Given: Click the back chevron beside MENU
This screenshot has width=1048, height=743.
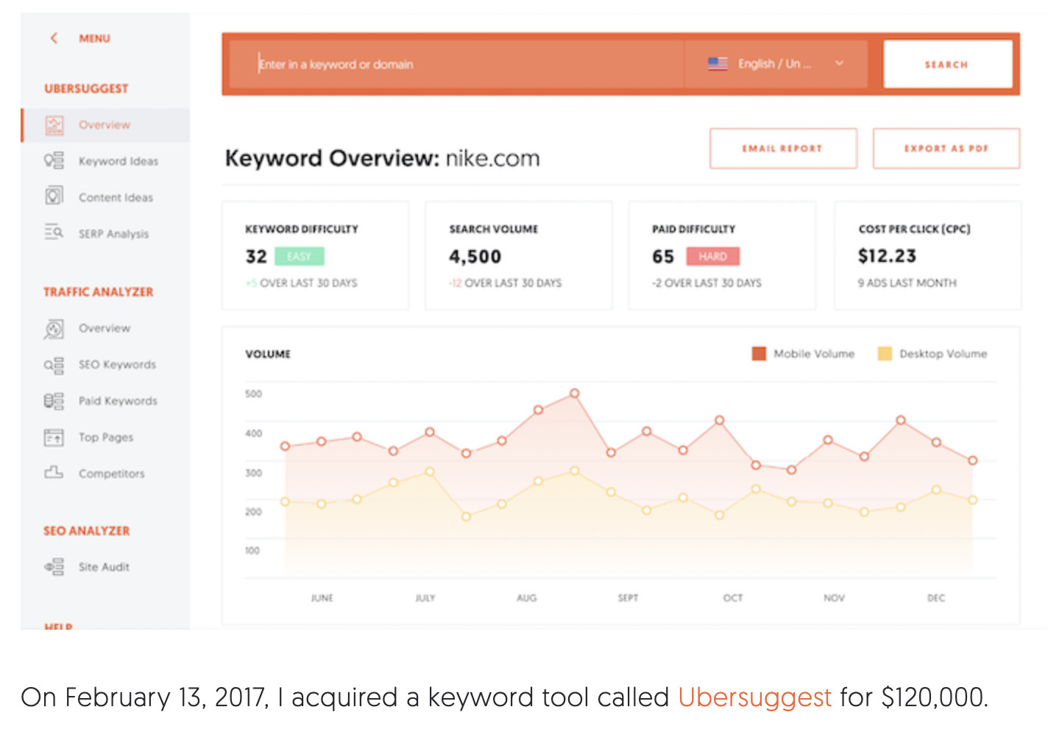Looking at the screenshot, I should [54, 38].
